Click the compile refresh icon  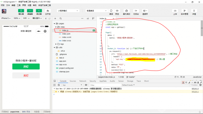[x=111, y=11]
